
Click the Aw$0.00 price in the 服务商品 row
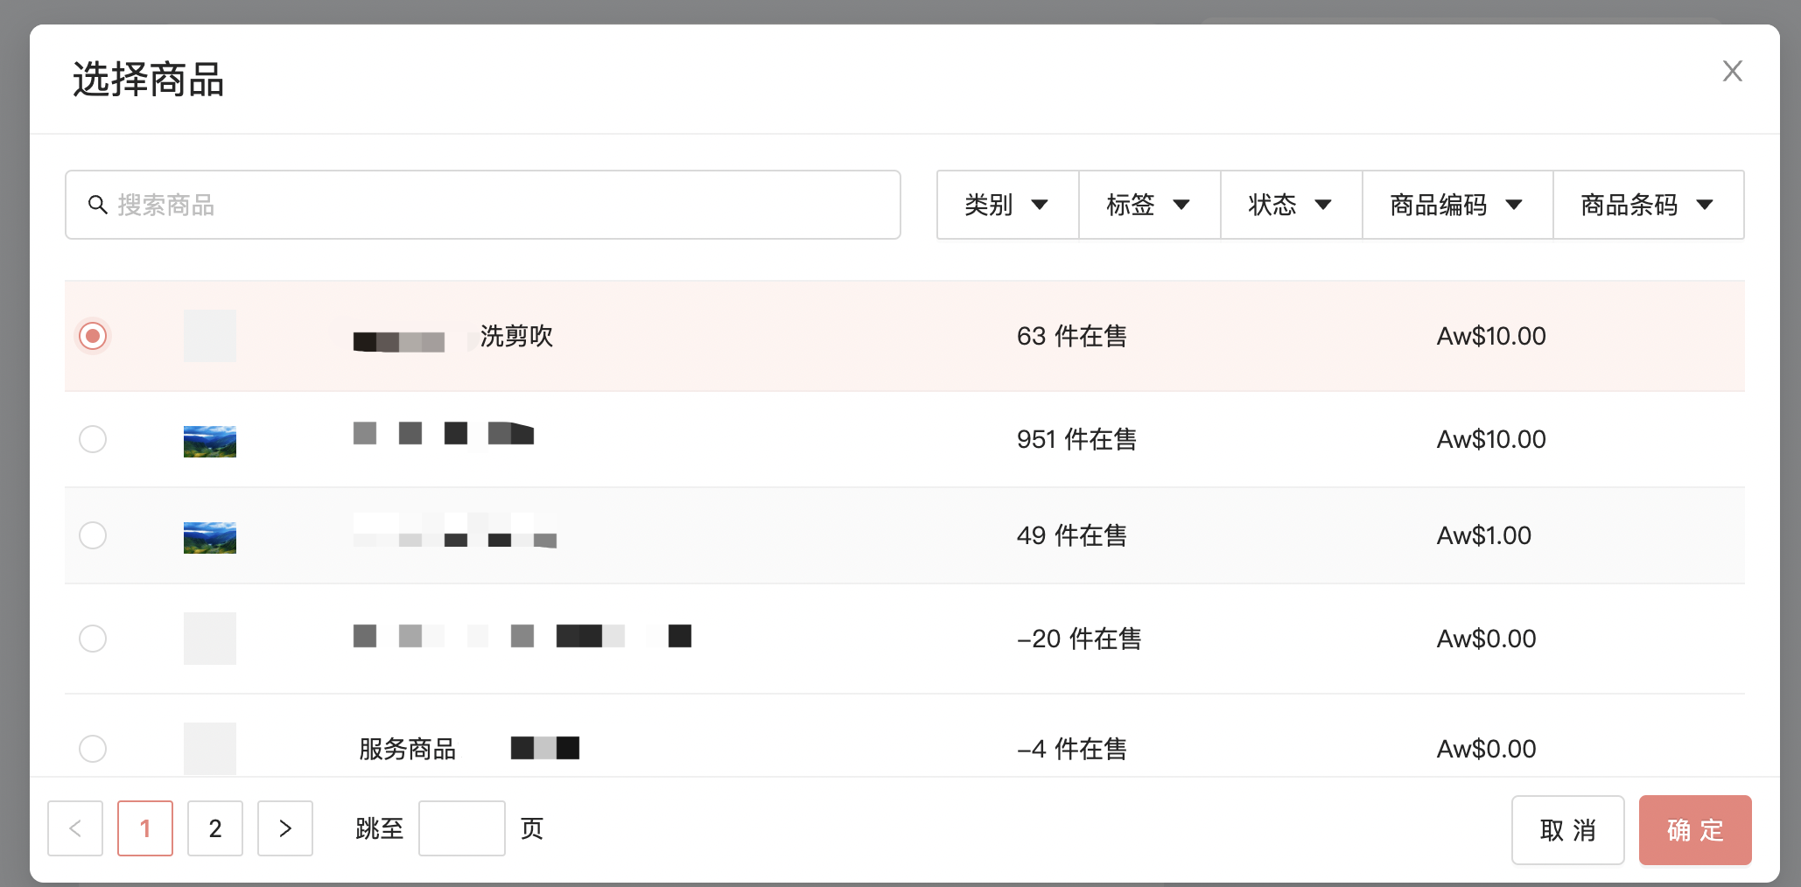pos(1487,749)
